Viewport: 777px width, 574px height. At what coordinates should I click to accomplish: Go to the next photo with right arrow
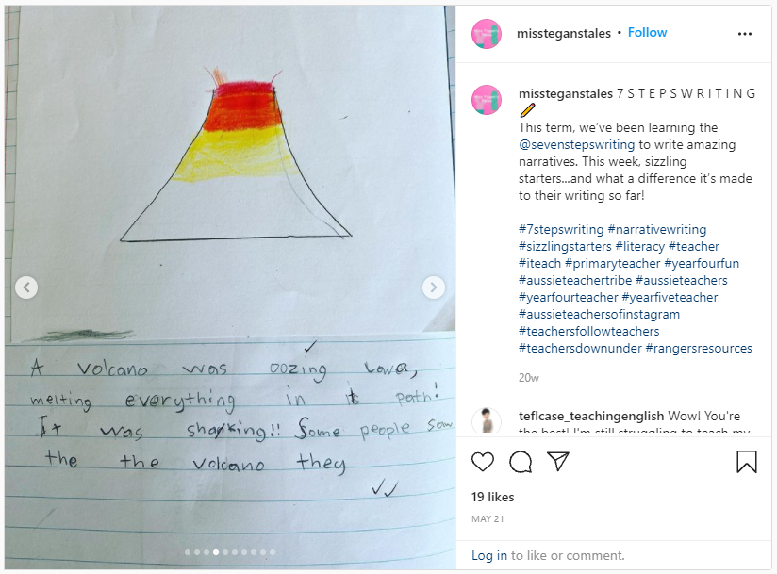pos(433,287)
